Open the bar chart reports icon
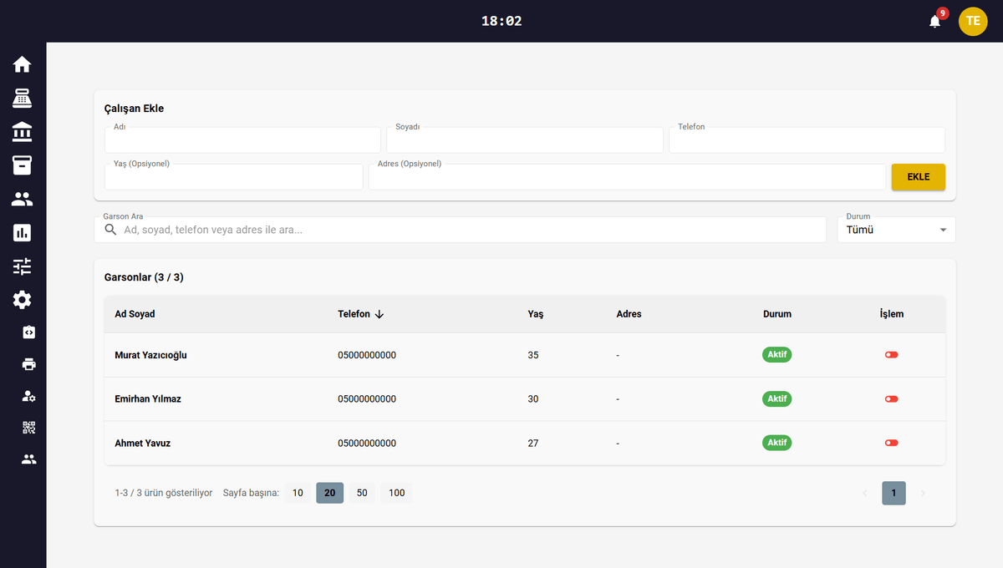Screen dimensions: 1003x568 tap(23, 233)
